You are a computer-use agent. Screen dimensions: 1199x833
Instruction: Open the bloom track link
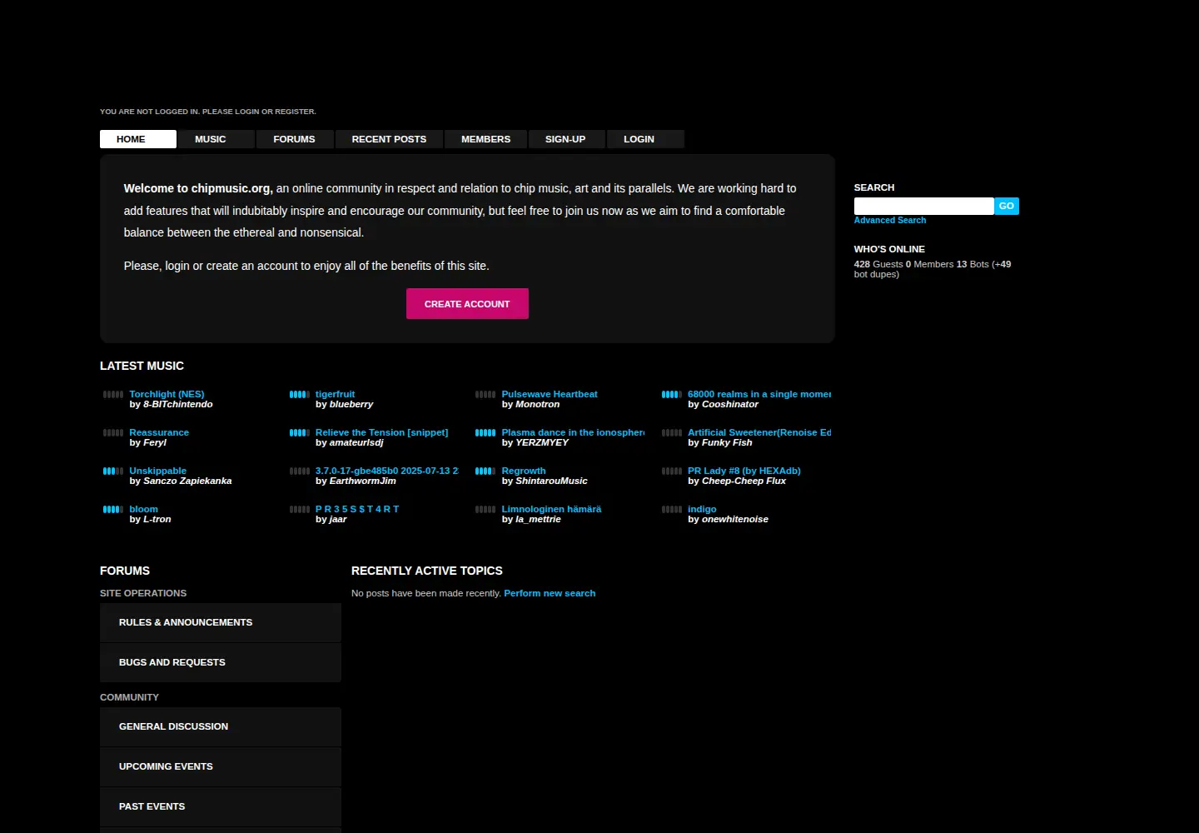143,510
